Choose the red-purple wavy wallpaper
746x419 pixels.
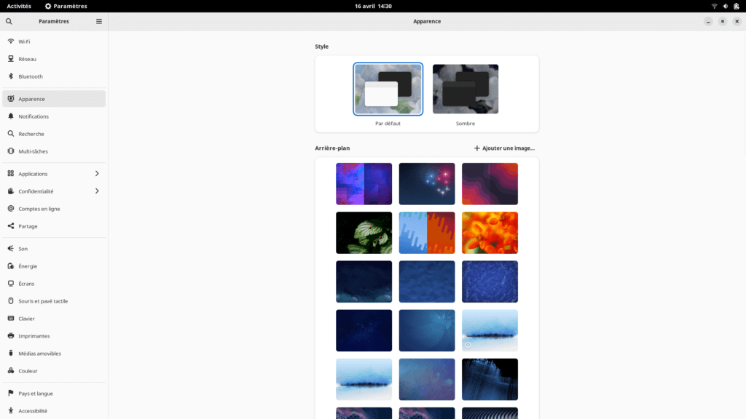coord(490,184)
